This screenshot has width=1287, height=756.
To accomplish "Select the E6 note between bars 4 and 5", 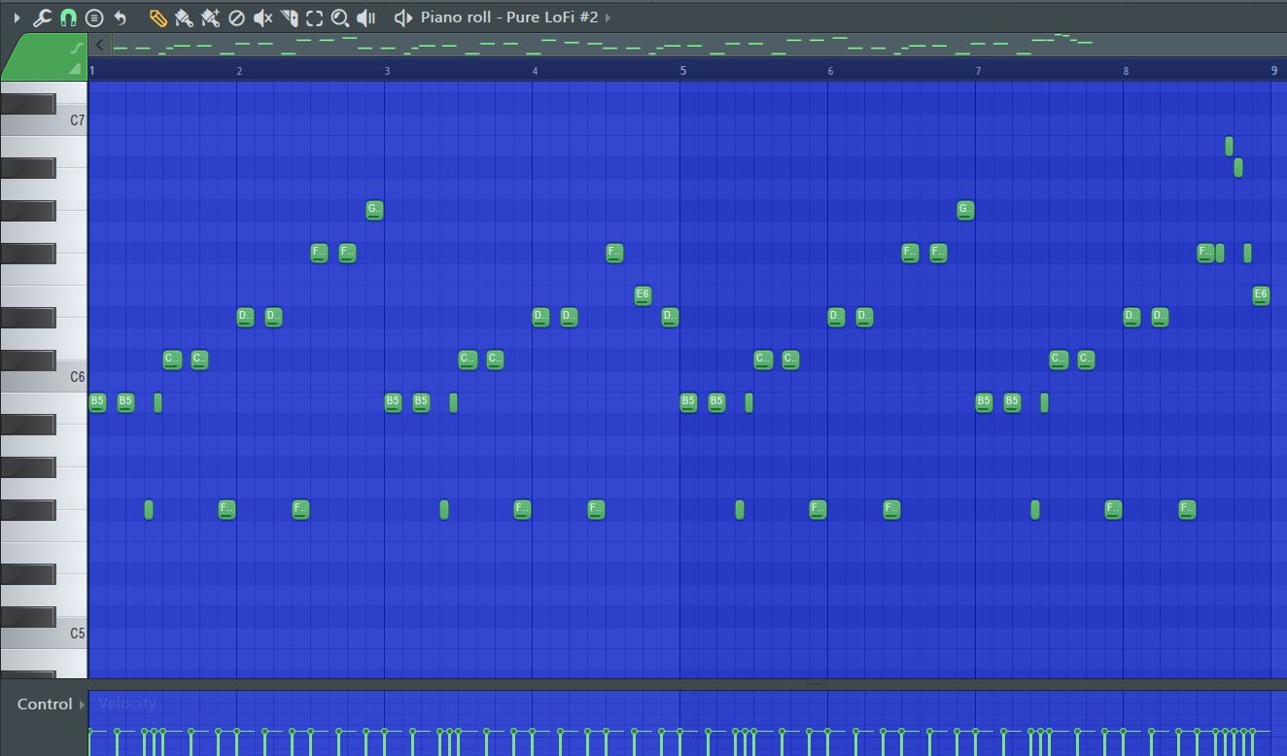I will point(643,294).
